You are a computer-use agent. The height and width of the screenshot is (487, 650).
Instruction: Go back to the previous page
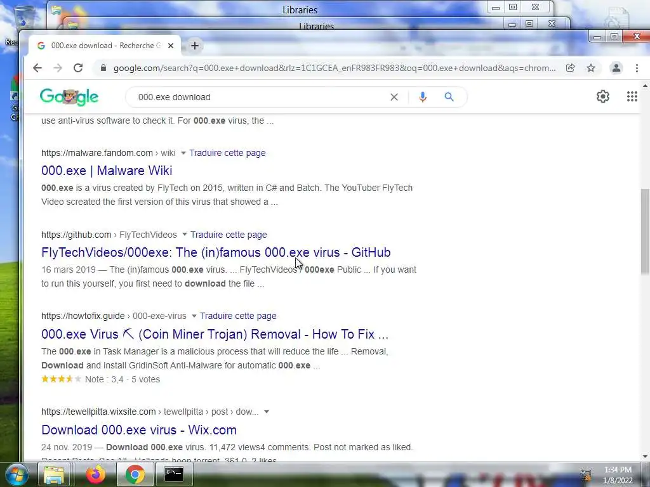point(37,68)
